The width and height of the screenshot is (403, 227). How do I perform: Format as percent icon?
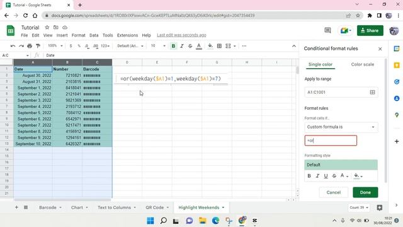click(79, 46)
